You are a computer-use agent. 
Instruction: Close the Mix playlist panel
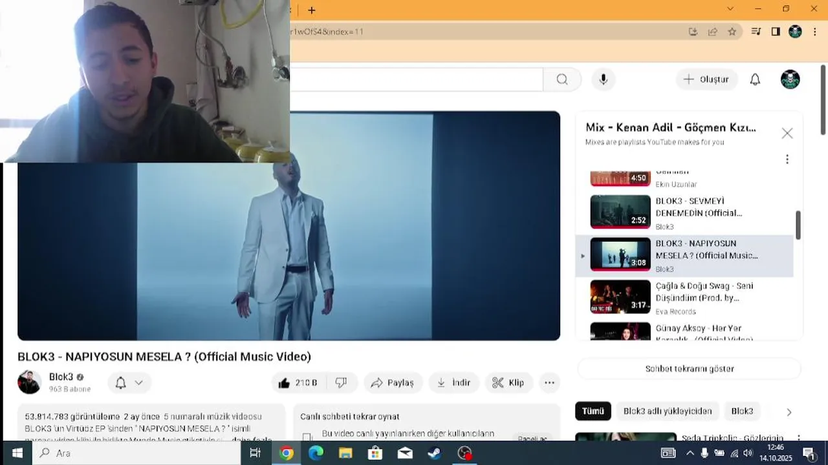tap(787, 133)
